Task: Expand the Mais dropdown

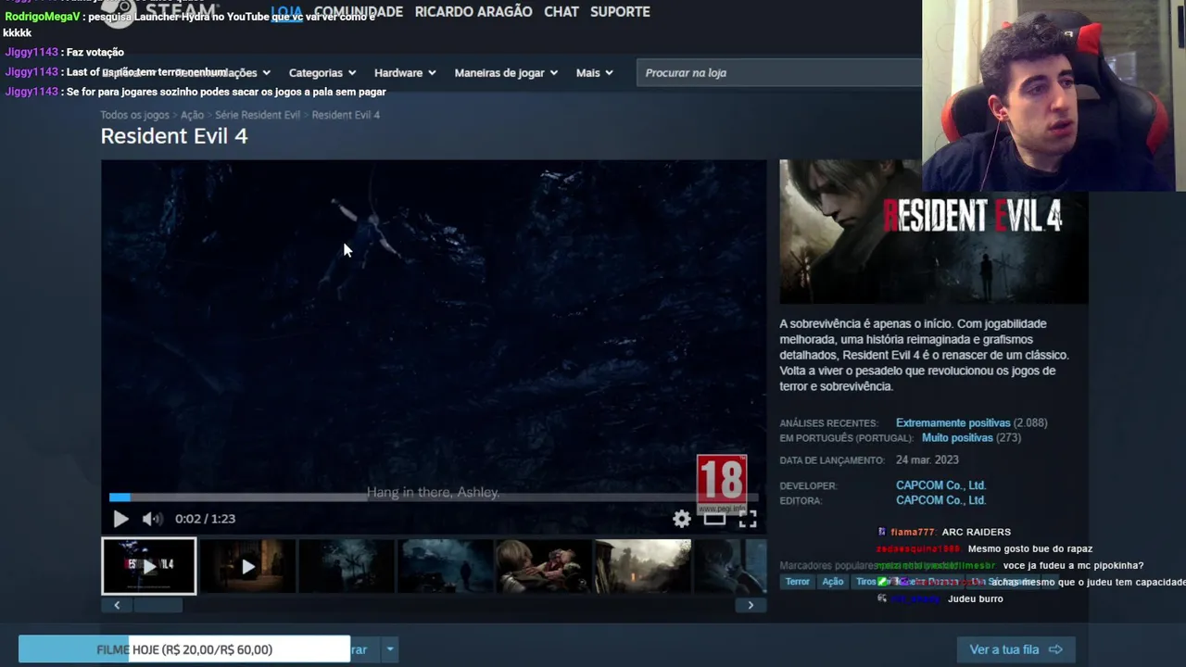Action: pyautogui.click(x=594, y=72)
